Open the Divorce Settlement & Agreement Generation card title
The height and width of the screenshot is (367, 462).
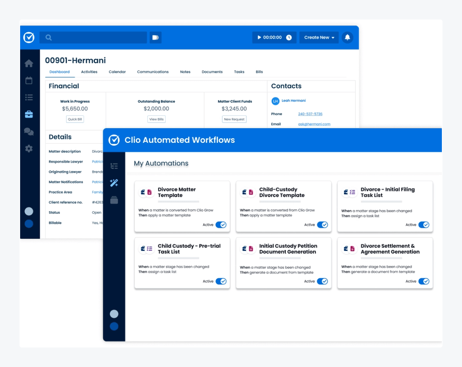tap(390, 249)
